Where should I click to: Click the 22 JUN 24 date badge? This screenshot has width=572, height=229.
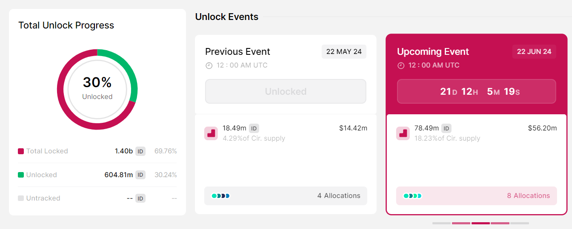pos(534,51)
